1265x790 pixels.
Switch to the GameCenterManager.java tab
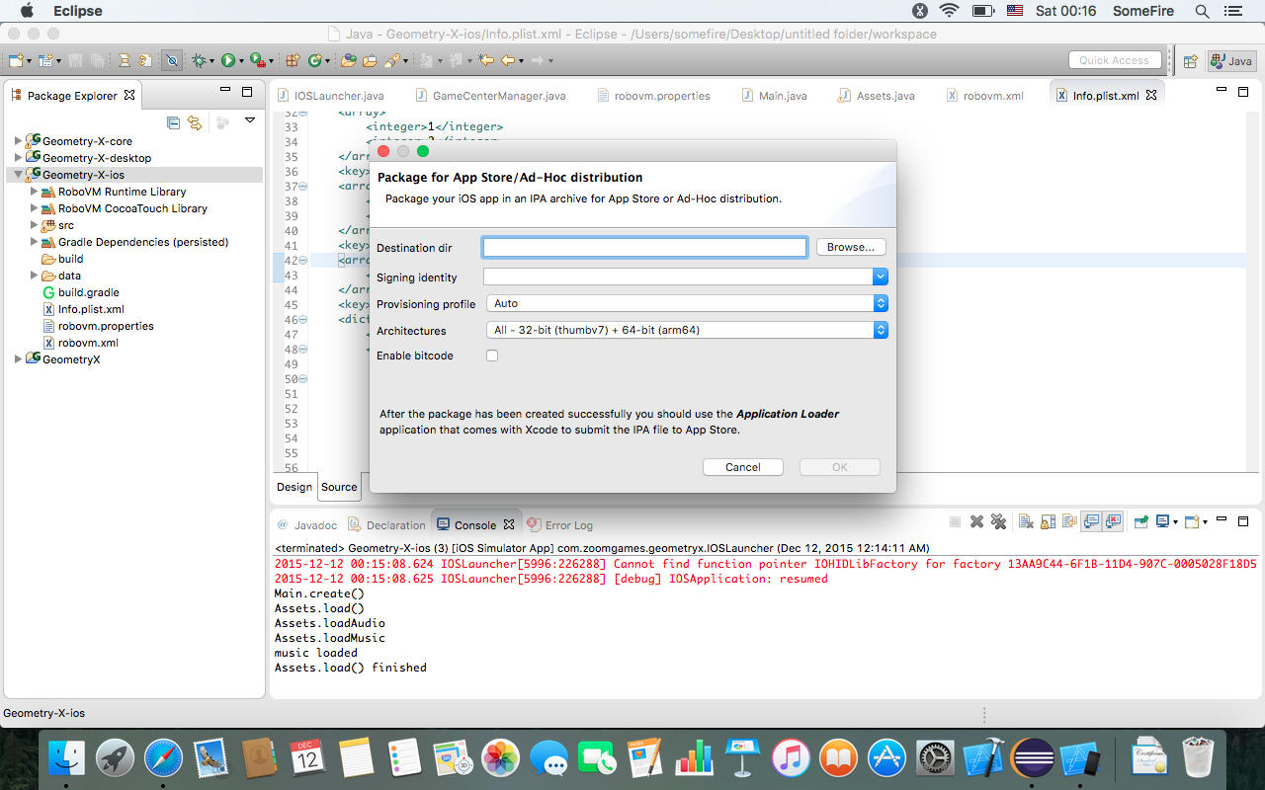tap(490, 96)
